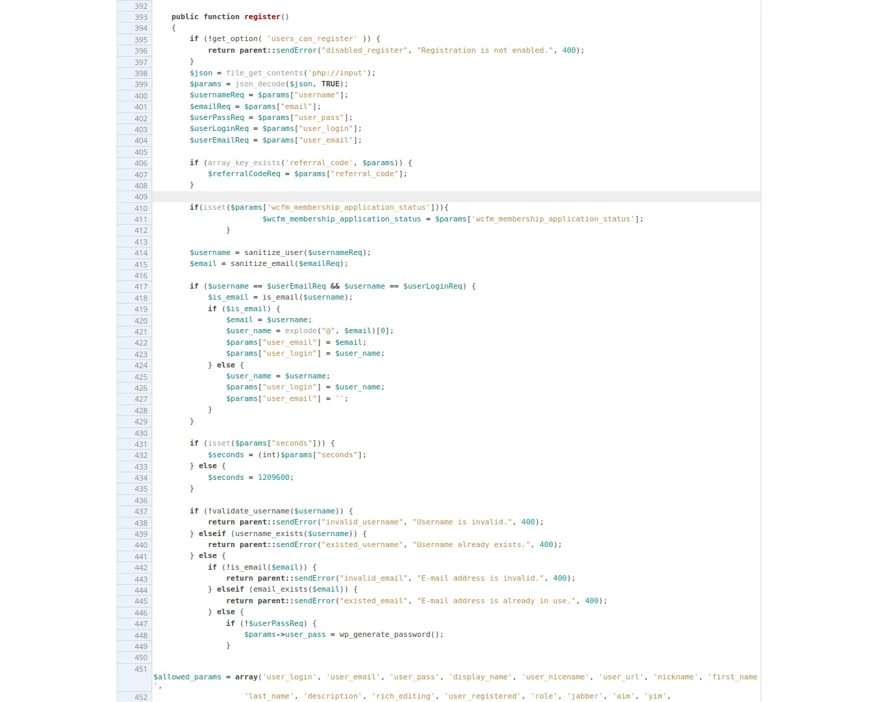Click the 'user_registered' array entry
Screen dimensions: 878x702
pyautogui.click(x=483, y=696)
